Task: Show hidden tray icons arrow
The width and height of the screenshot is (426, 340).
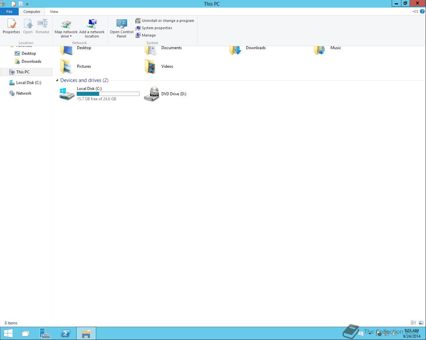Action: tap(370, 333)
